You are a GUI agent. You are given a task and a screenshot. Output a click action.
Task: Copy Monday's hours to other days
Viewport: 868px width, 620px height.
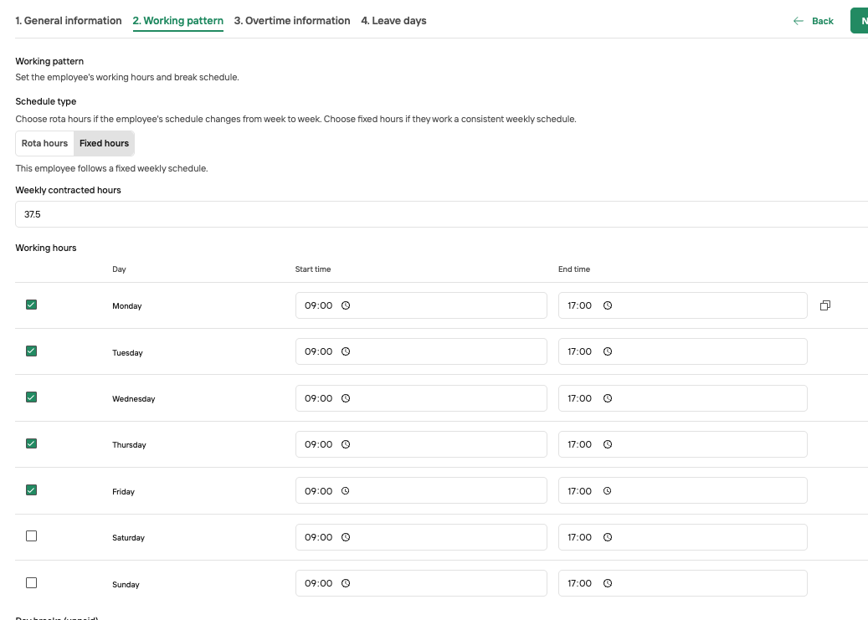[824, 305]
